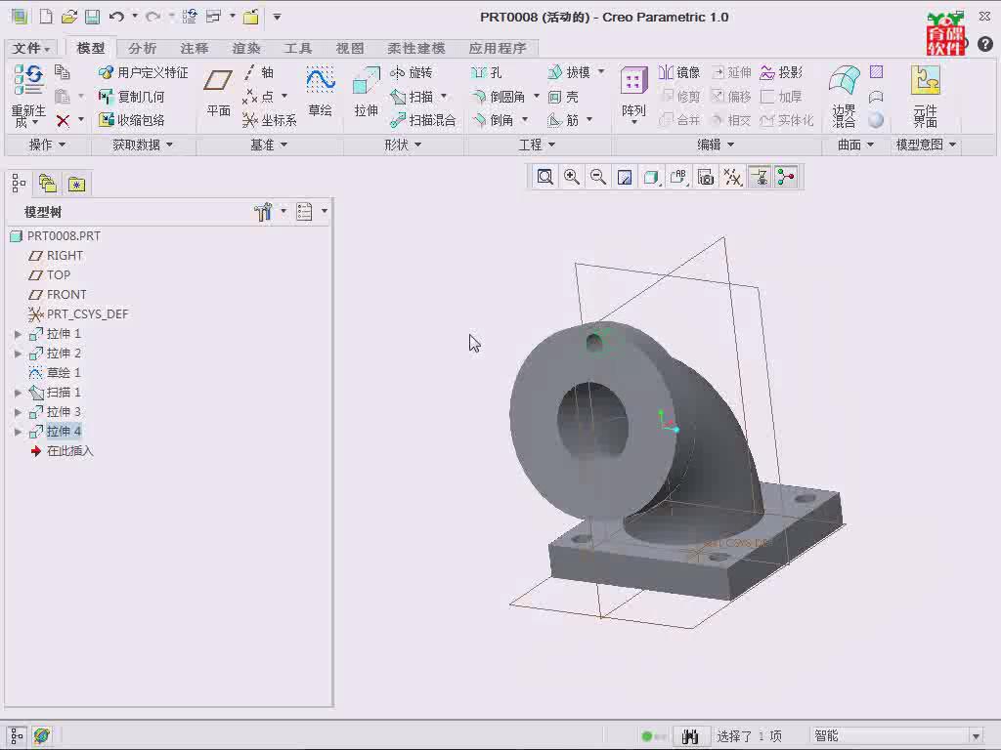This screenshot has width=1001, height=750.
Task: Select the Axis (轴) tool
Action: click(259, 72)
